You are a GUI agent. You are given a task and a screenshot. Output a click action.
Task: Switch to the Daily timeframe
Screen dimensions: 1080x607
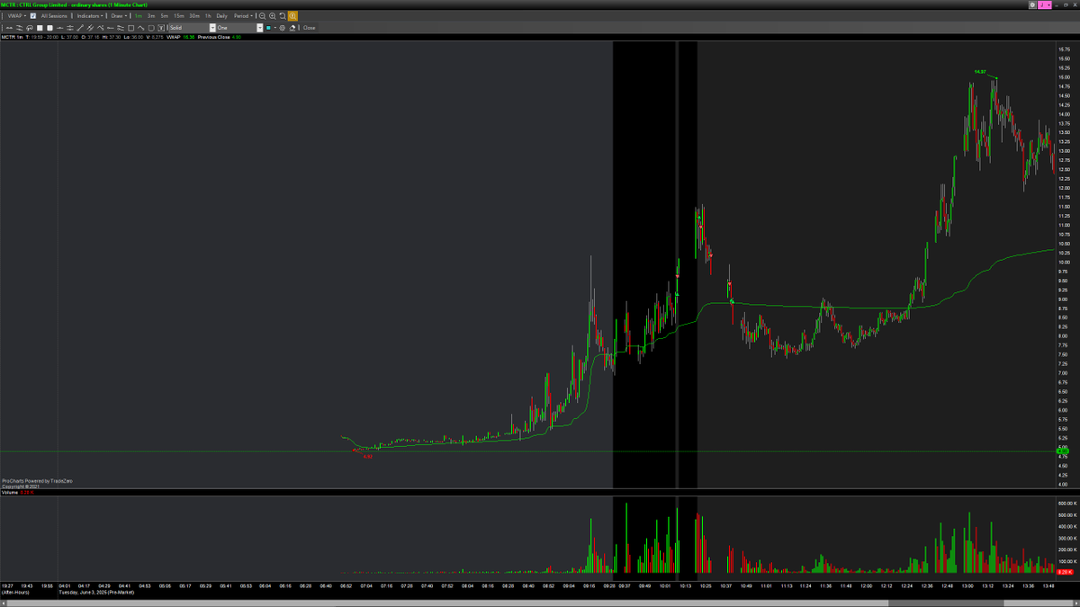tap(221, 16)
